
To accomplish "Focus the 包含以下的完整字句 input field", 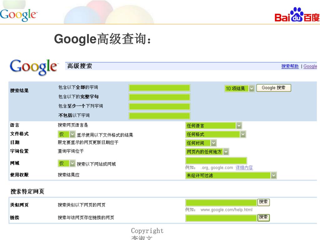I will (159, 97).
